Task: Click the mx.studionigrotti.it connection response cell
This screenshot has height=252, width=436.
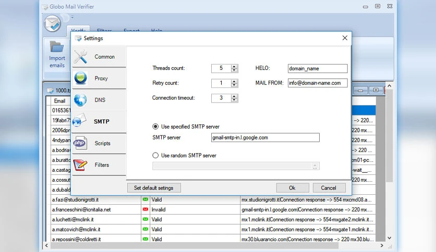Action: click(308, 199)
